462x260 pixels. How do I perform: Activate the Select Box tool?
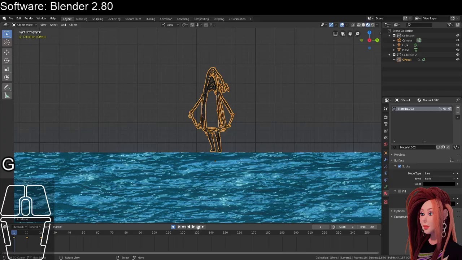point(7,34)
